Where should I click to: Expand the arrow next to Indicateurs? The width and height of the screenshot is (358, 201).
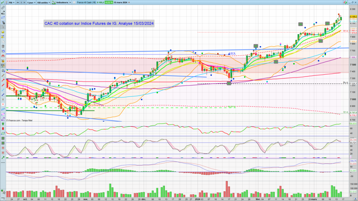[x=70, y=2]
